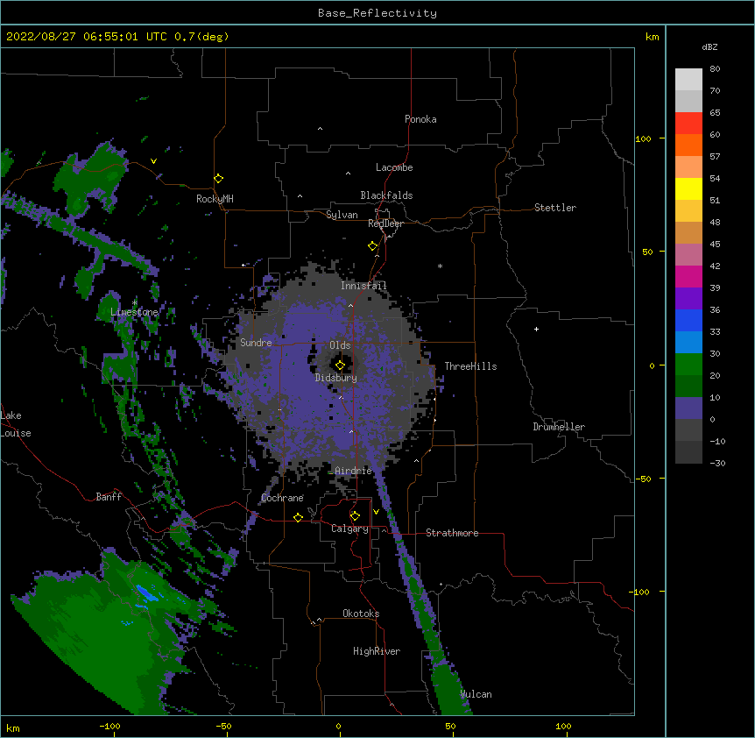Screen dimensions: 755x738
Task: Select the bright green 20-30 dBZ legend swatch
Action: pyautogui.click(x=688, y=365)
